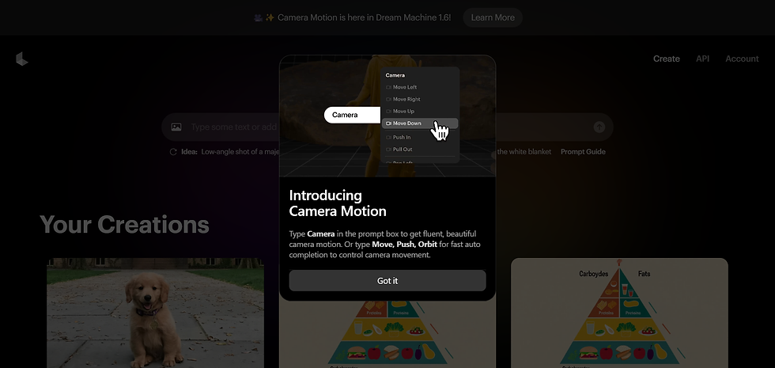Open the right-hand food pyramid creation thumbnail
This screenshot has height=368, width=775.
point(619,313)
